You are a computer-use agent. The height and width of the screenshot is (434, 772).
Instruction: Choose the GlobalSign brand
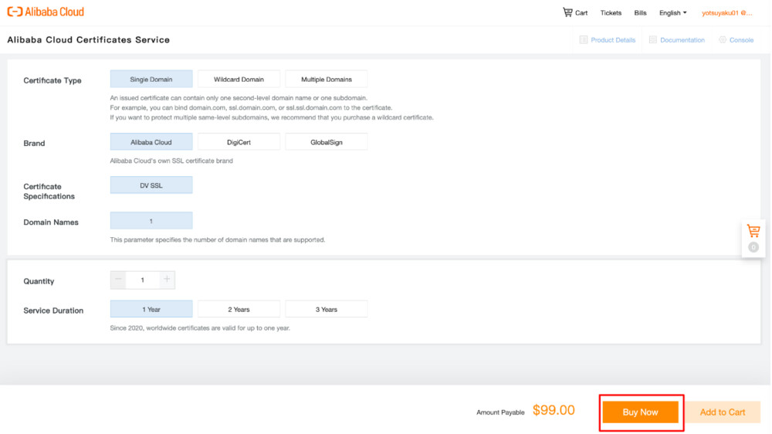tap(327, 142)
